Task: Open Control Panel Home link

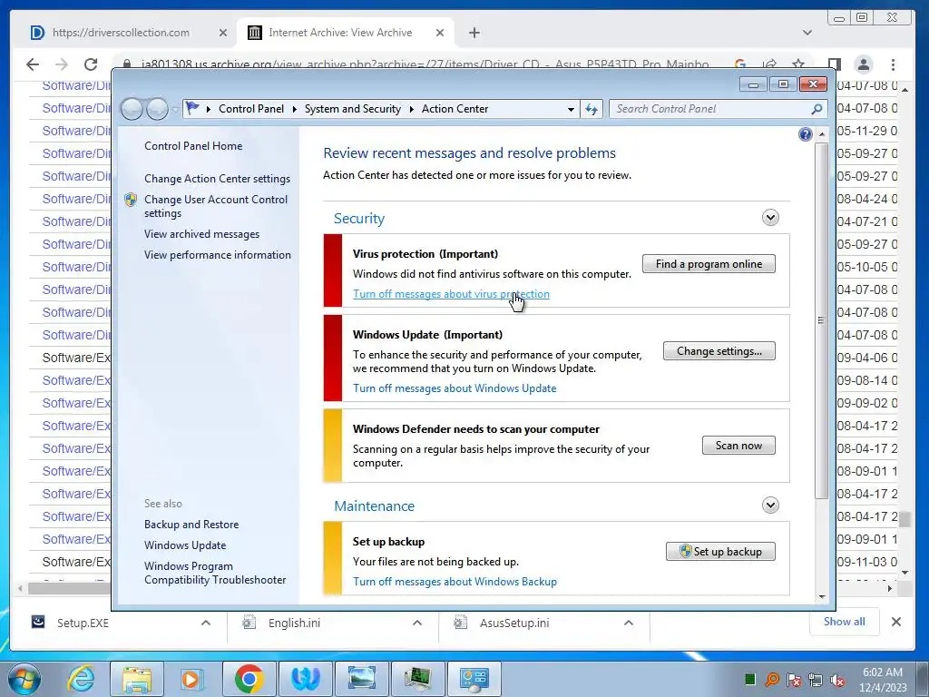Action: pos(193,146)
